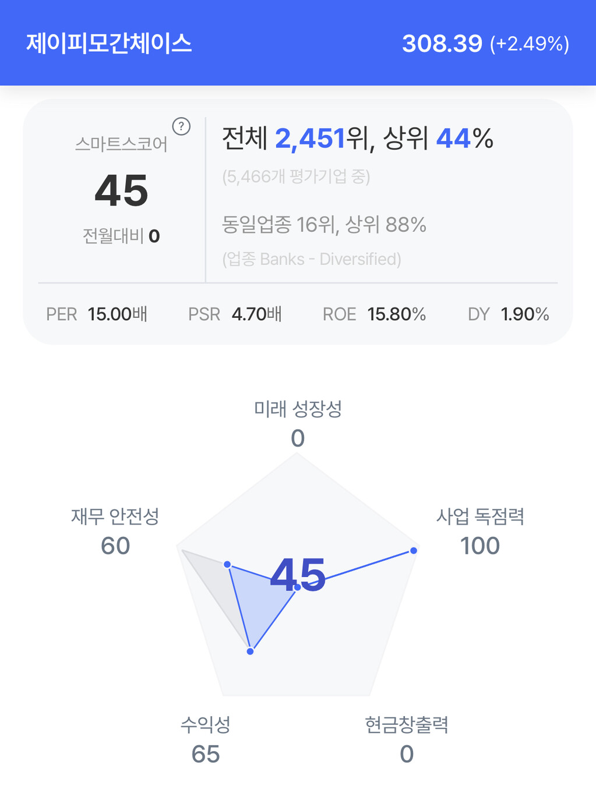Image resolution: width=596 pixels, height=793 pixels.
Task: Tap the 재무 안전성 radar label
Action: [115, 516]
